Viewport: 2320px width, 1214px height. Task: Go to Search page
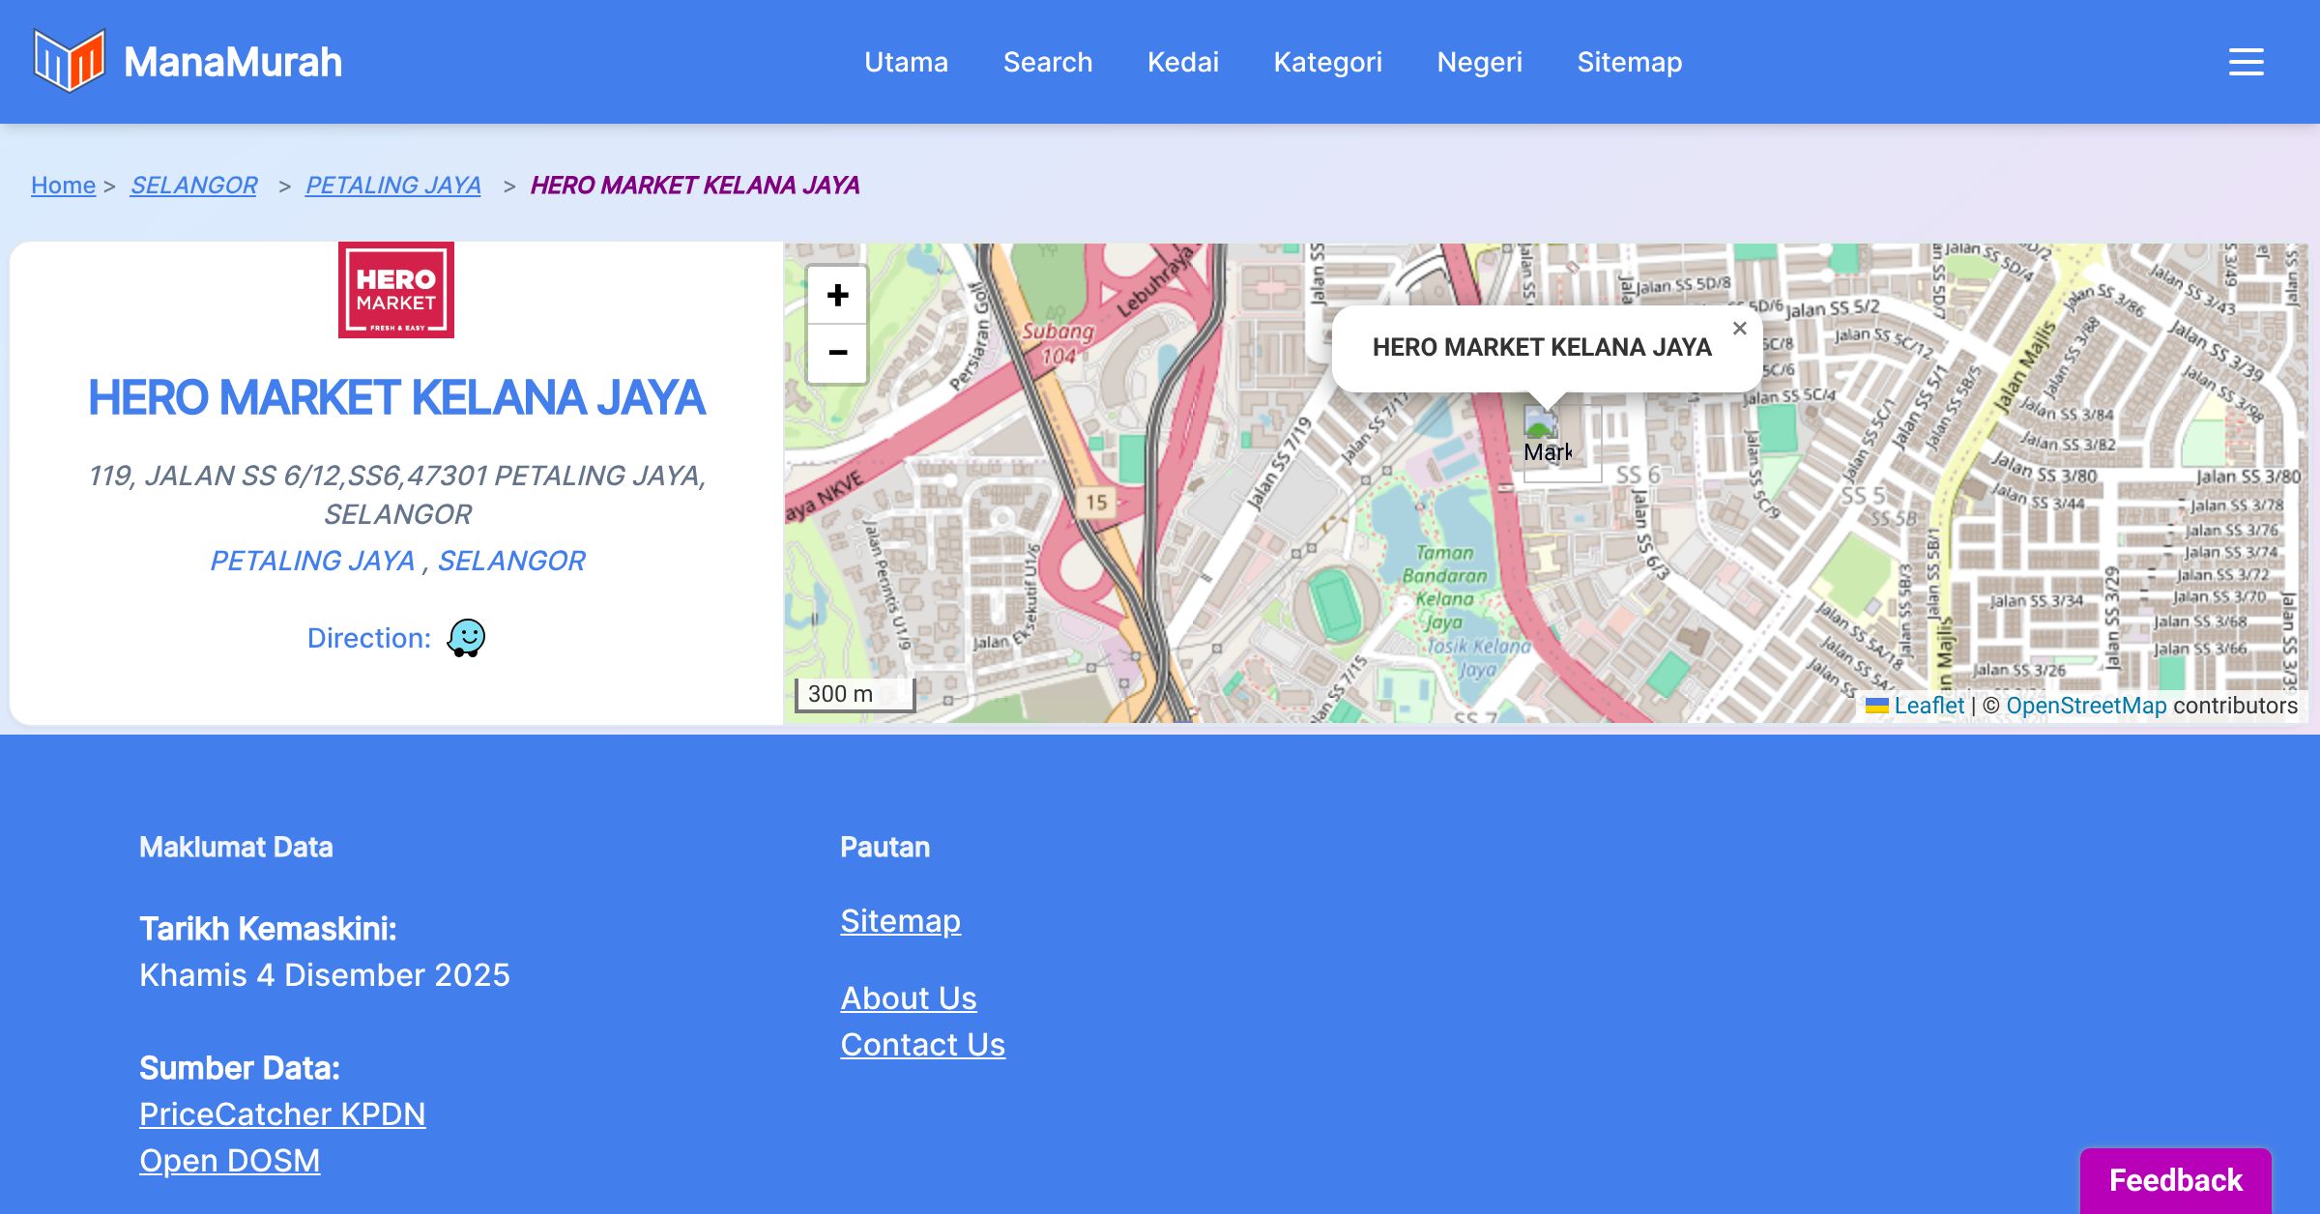(1047, 62)
